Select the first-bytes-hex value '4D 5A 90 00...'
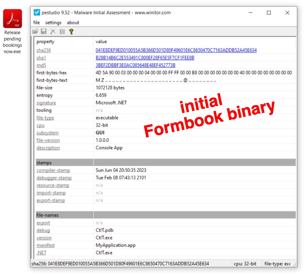304x275 pixels. pos(194,73)
